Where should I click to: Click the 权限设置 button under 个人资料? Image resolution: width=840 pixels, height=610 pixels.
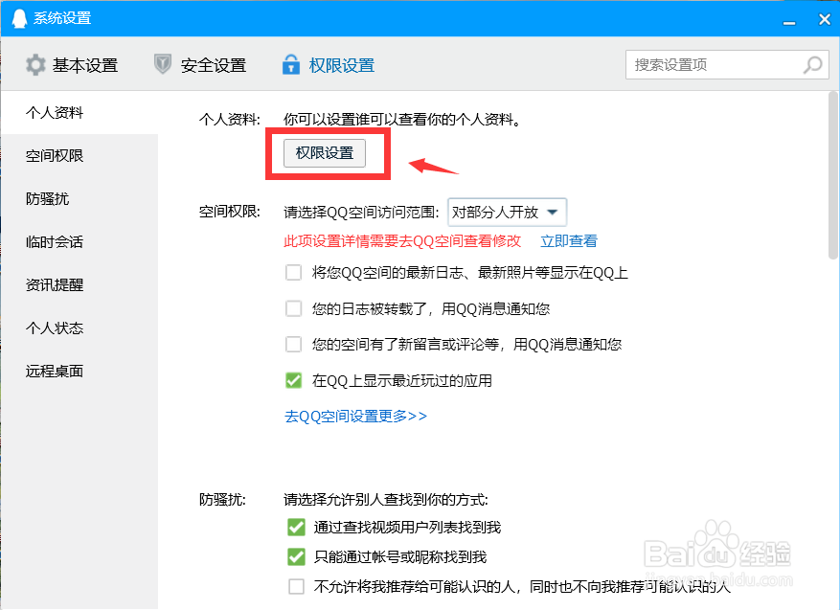point(325,153)
